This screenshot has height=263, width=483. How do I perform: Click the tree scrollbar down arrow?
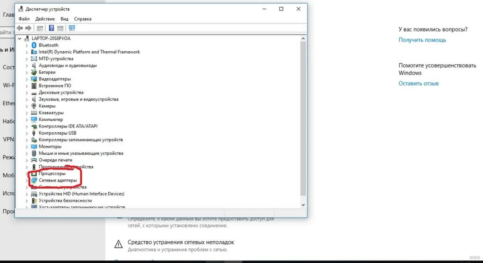(x=303, y=204)
